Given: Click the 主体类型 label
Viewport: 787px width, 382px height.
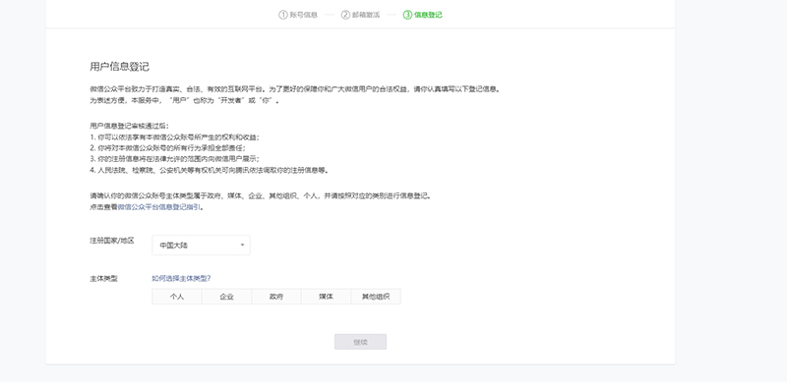Looking at the screenshot, I should pyautogui.click(x=103, y=278).
